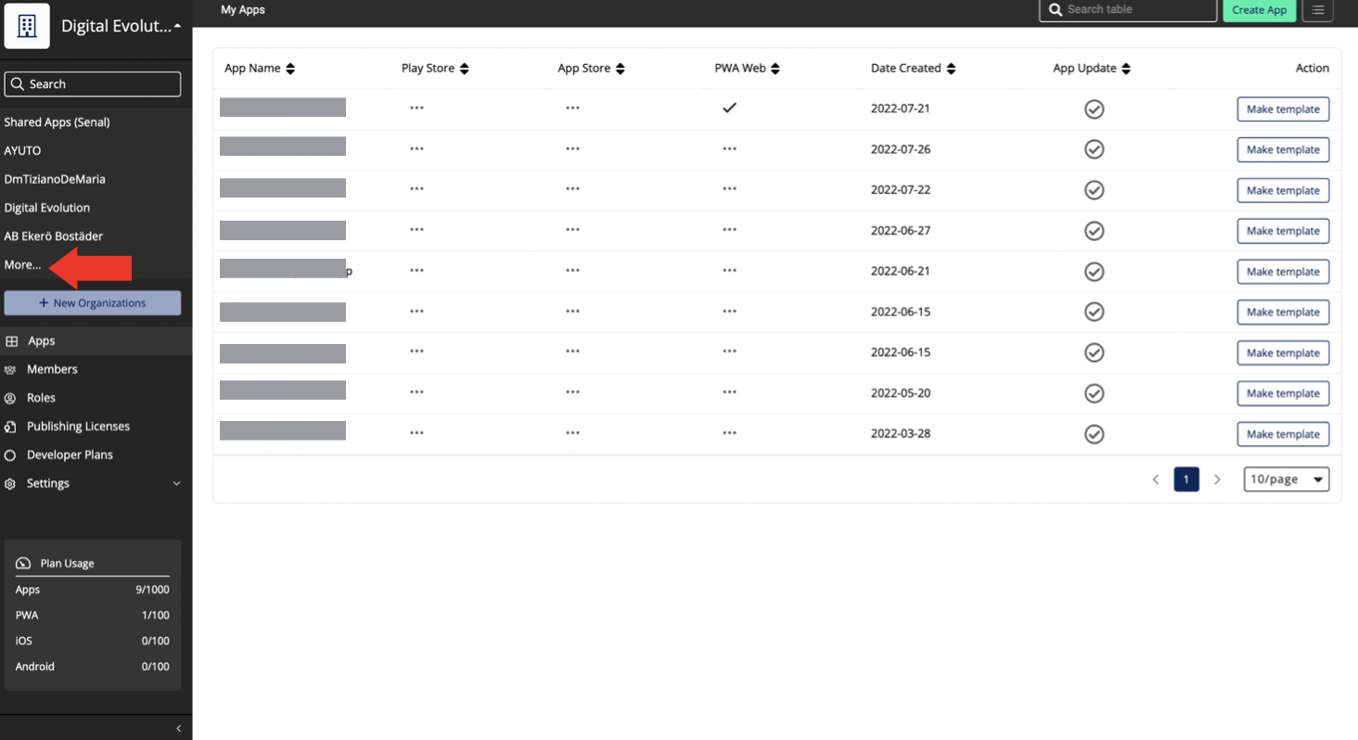The width and height of the screenshot is (1358, 740).
Task: Sort table by Date Created arrows
Action: (951, 68)
